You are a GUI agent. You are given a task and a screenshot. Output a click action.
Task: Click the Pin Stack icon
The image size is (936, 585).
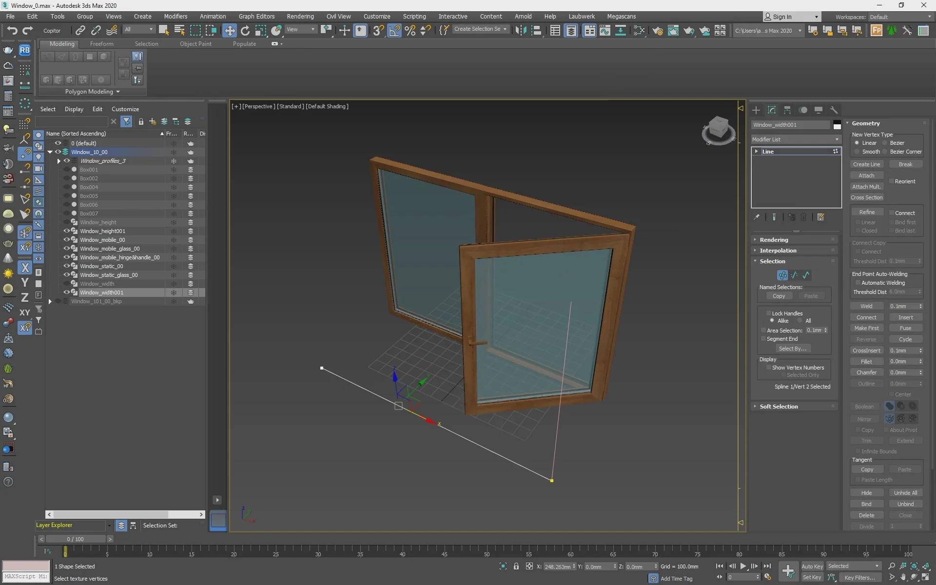(757, 217)
